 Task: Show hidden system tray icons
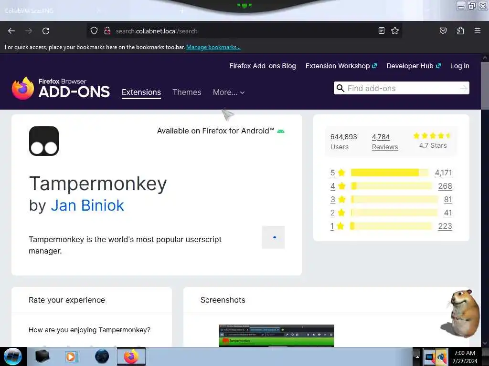pos(417,356)
